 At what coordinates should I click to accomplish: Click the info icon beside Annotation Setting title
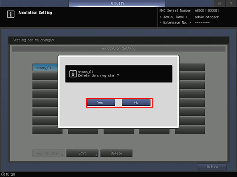(x=11, y=14)
